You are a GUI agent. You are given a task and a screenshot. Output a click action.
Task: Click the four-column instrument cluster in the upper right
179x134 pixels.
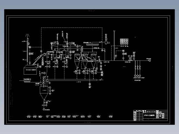pos(124,43)
